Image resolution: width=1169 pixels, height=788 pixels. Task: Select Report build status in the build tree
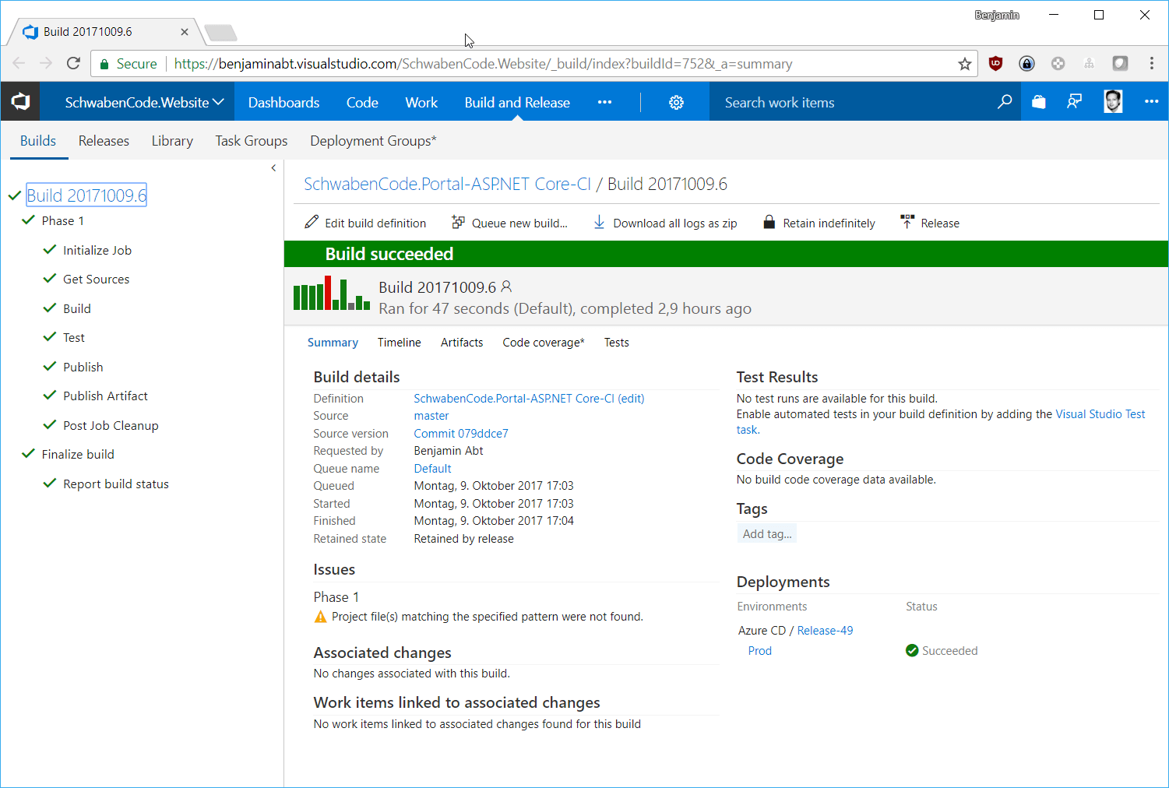click(115, 484)
